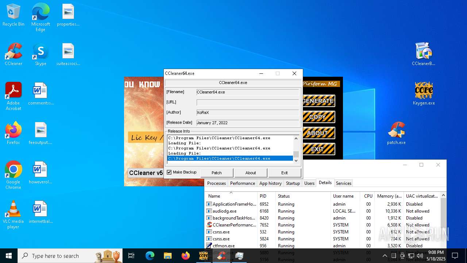Open the notification center

point(455,256)
